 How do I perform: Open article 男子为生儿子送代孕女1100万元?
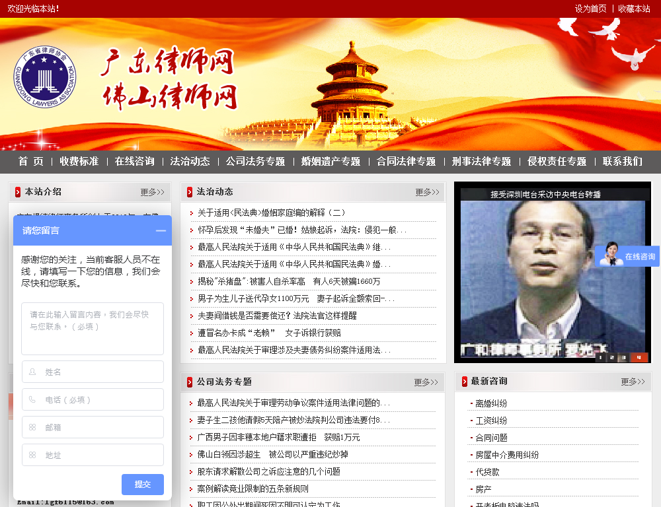point(296,299)
